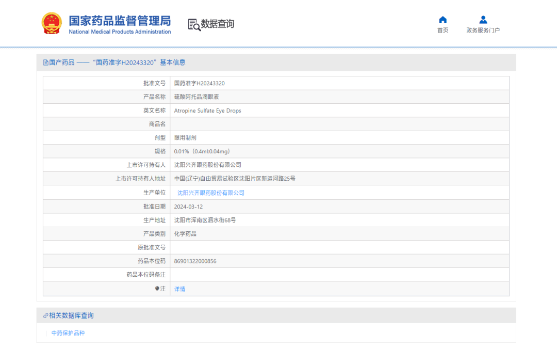Viewport: 557px width, 348px height.
Task: Click the 原批准文号 row label
Action: tap(151, 247)
